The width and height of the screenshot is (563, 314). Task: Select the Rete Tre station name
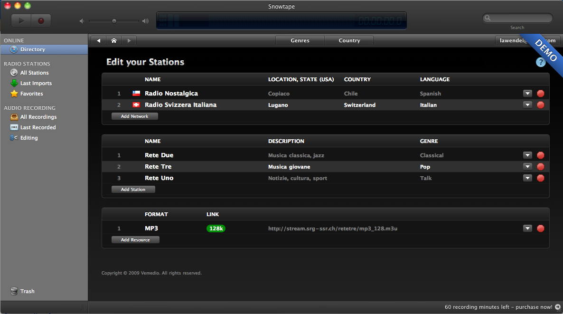[x=158, y=167]
